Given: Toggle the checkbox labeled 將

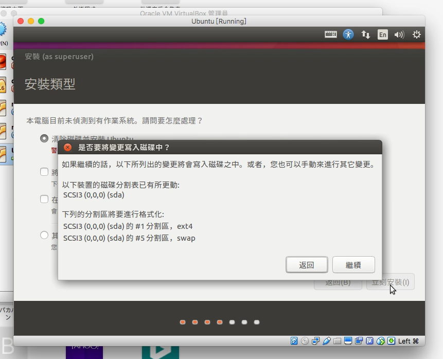Looking at the screenshot, I should [44, 172].
